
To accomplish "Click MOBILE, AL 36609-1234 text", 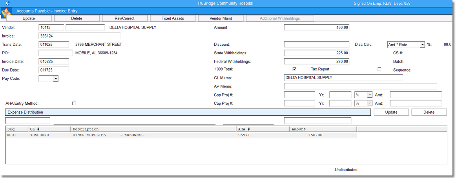I will pos(96,53).
